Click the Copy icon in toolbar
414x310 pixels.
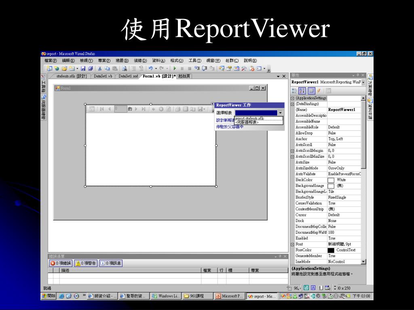point(107,69)
